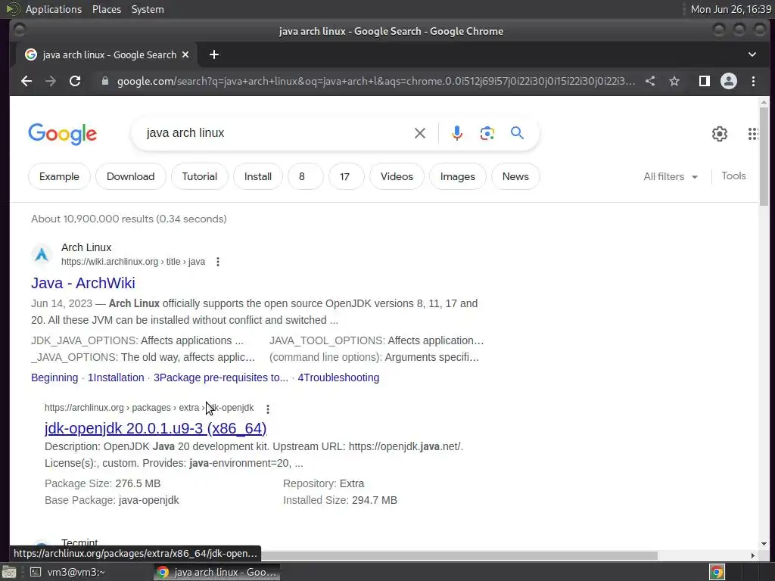The height and width of the screenshot is (581, 775).
Task: Click scrollbar down arrow
Action: pos(764,543)
